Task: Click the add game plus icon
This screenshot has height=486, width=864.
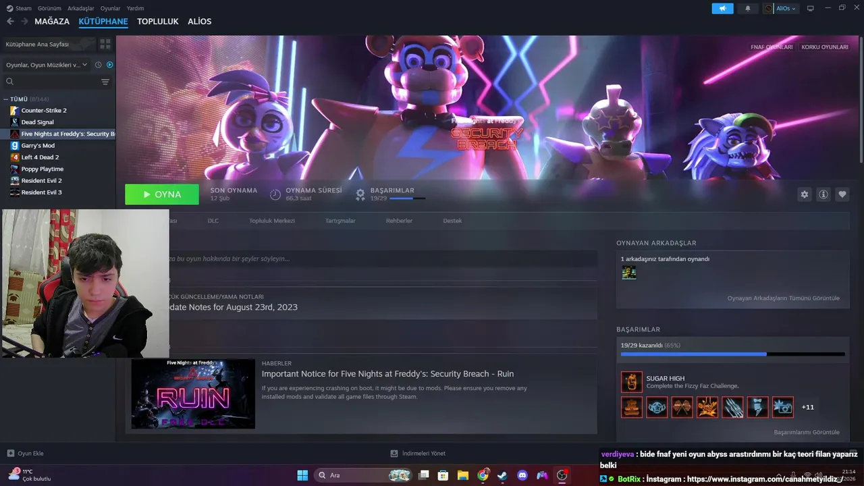Action: (10, 454)
